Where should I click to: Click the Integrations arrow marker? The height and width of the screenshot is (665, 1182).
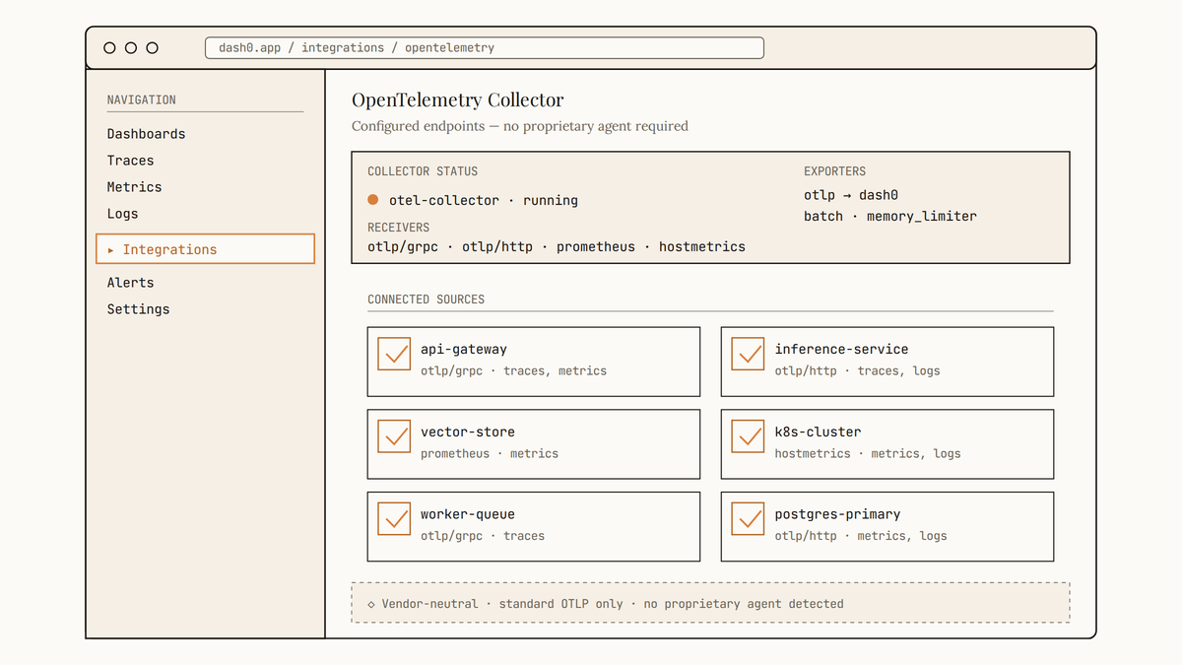tap(111, 250)
